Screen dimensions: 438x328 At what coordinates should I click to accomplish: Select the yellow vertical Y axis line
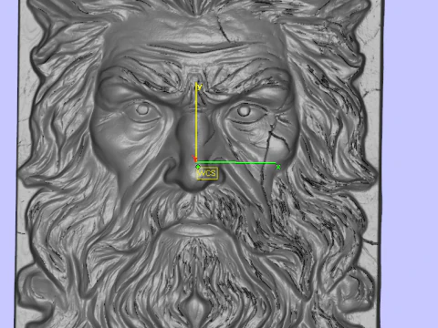pyautogui.click(x=197, y=121)
